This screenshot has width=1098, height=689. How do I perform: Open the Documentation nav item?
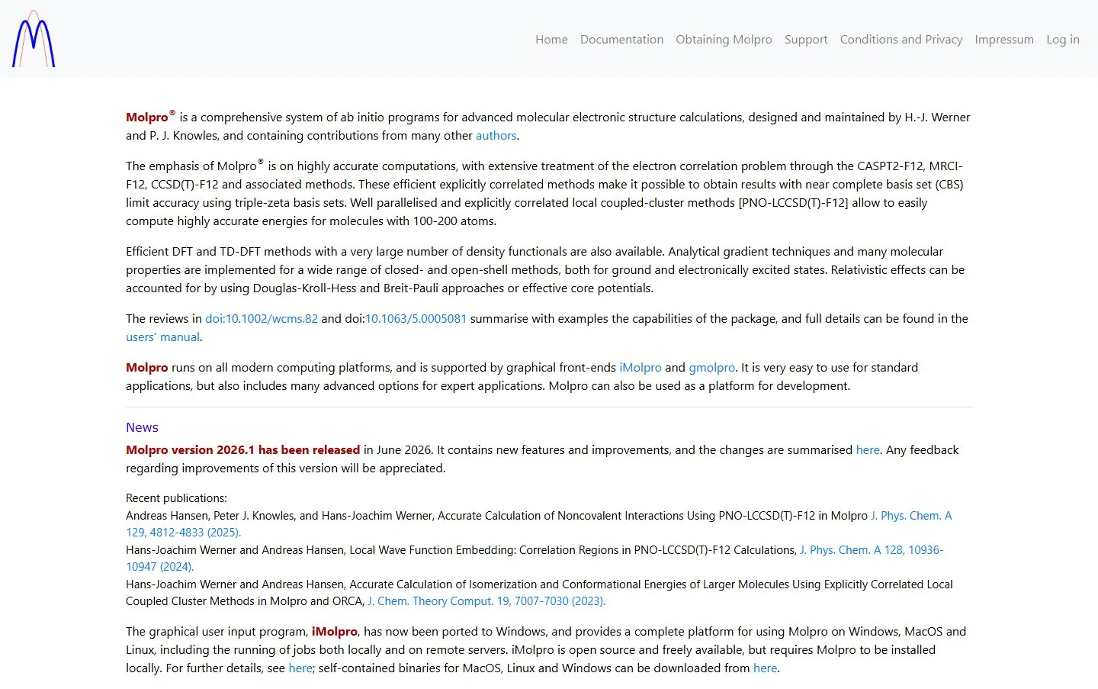tap(621, 40)
